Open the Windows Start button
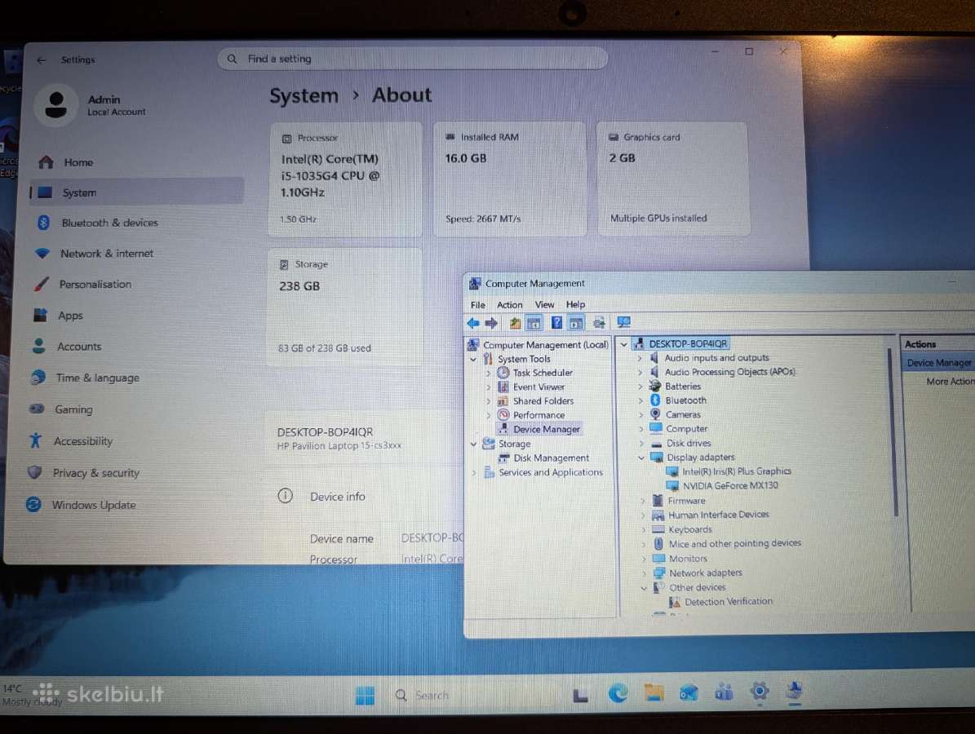The image size is (975, 734). click(365, 696)
